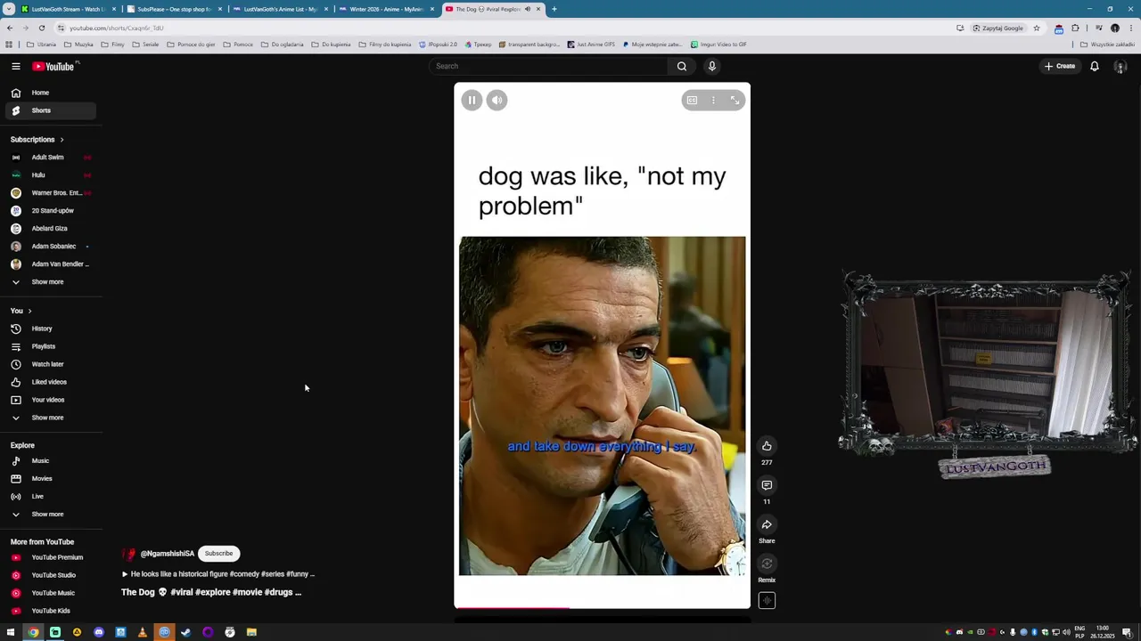
Task: Open Watch later
Action: [50, 364]
